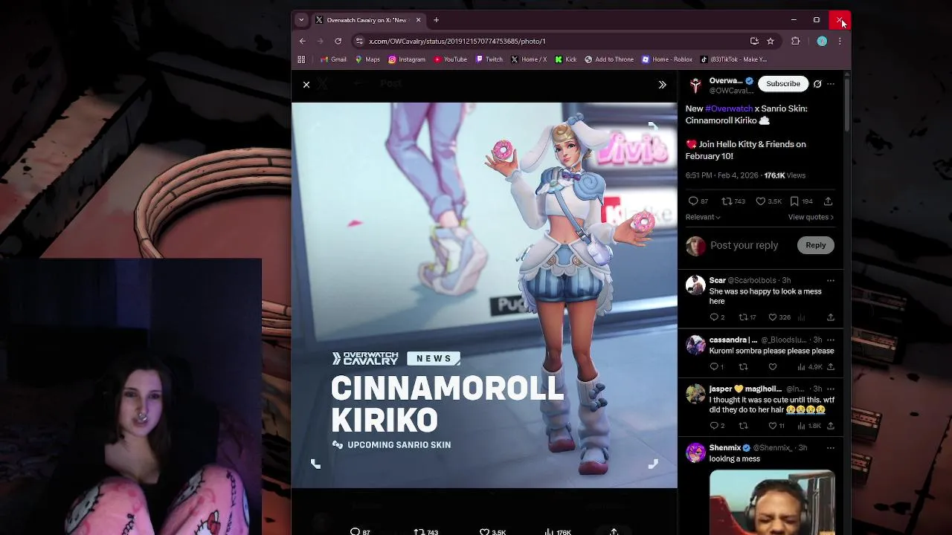Share jasper's reply
The image size is (952, 535).
(x=831, y=426)
